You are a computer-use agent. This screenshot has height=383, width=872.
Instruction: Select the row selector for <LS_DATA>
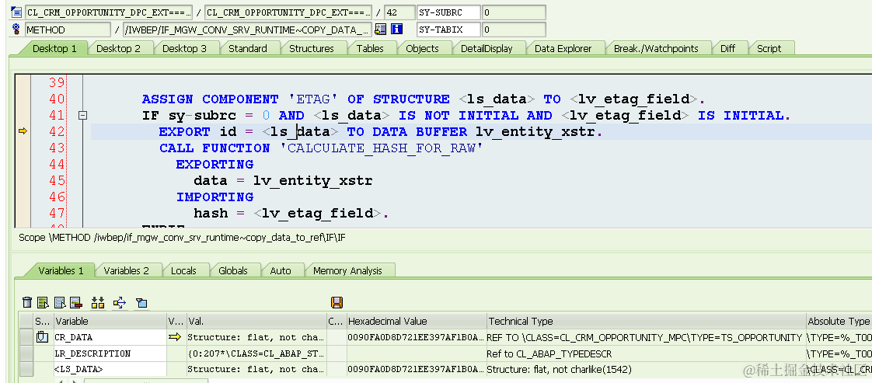26,369
